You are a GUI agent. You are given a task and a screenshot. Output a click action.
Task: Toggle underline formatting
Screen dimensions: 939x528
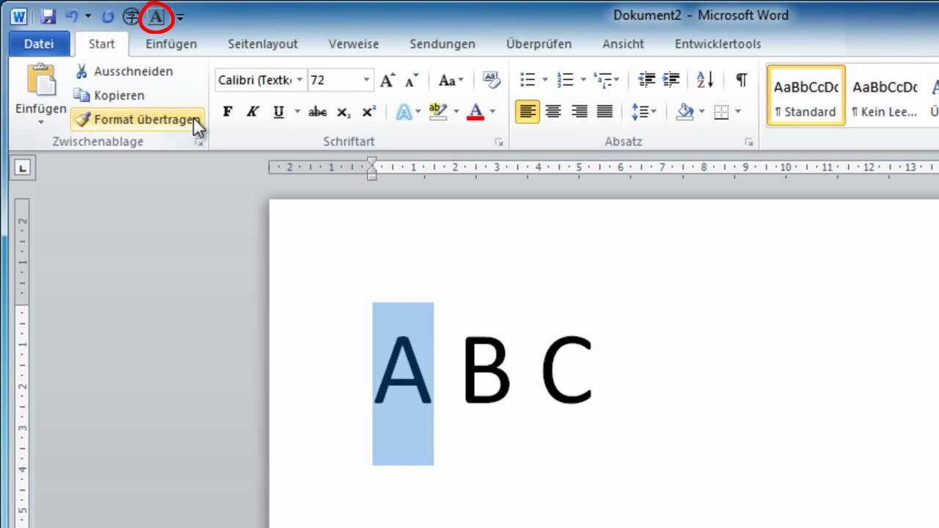pyautogui.click(x=279, y=111)
